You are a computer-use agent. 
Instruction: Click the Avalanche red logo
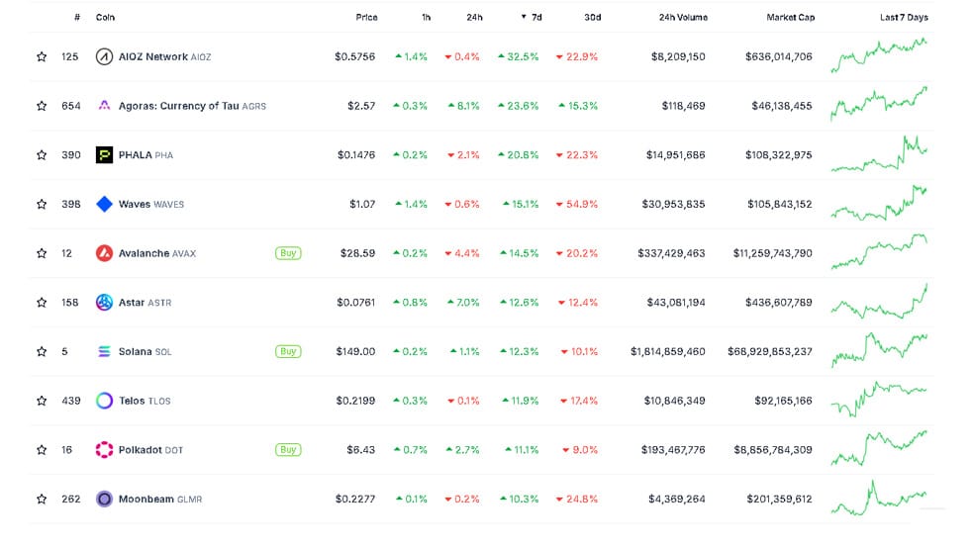tap(104, 253)
